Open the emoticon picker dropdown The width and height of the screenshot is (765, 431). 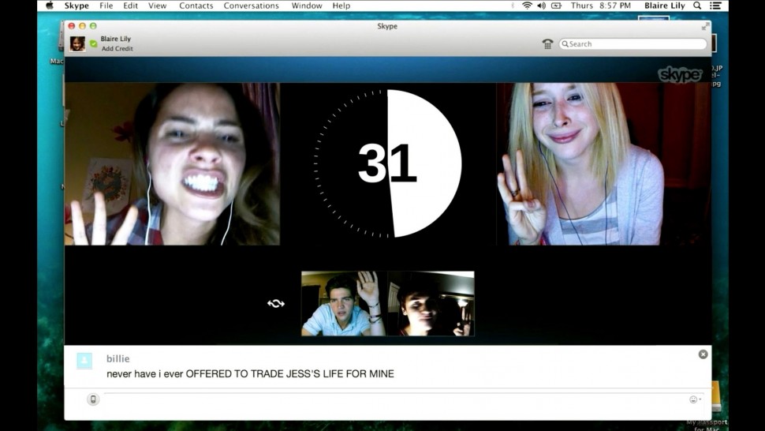696,399
